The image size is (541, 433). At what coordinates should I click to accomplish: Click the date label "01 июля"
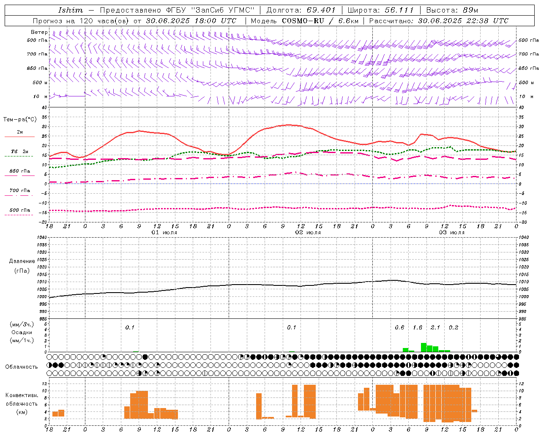pos(164,233)
